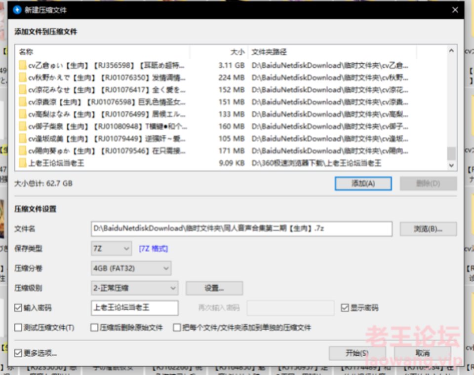Start compression with 开始(S) button
The width and height of the screenshot is (474, 375).
(x=357, y=353)
